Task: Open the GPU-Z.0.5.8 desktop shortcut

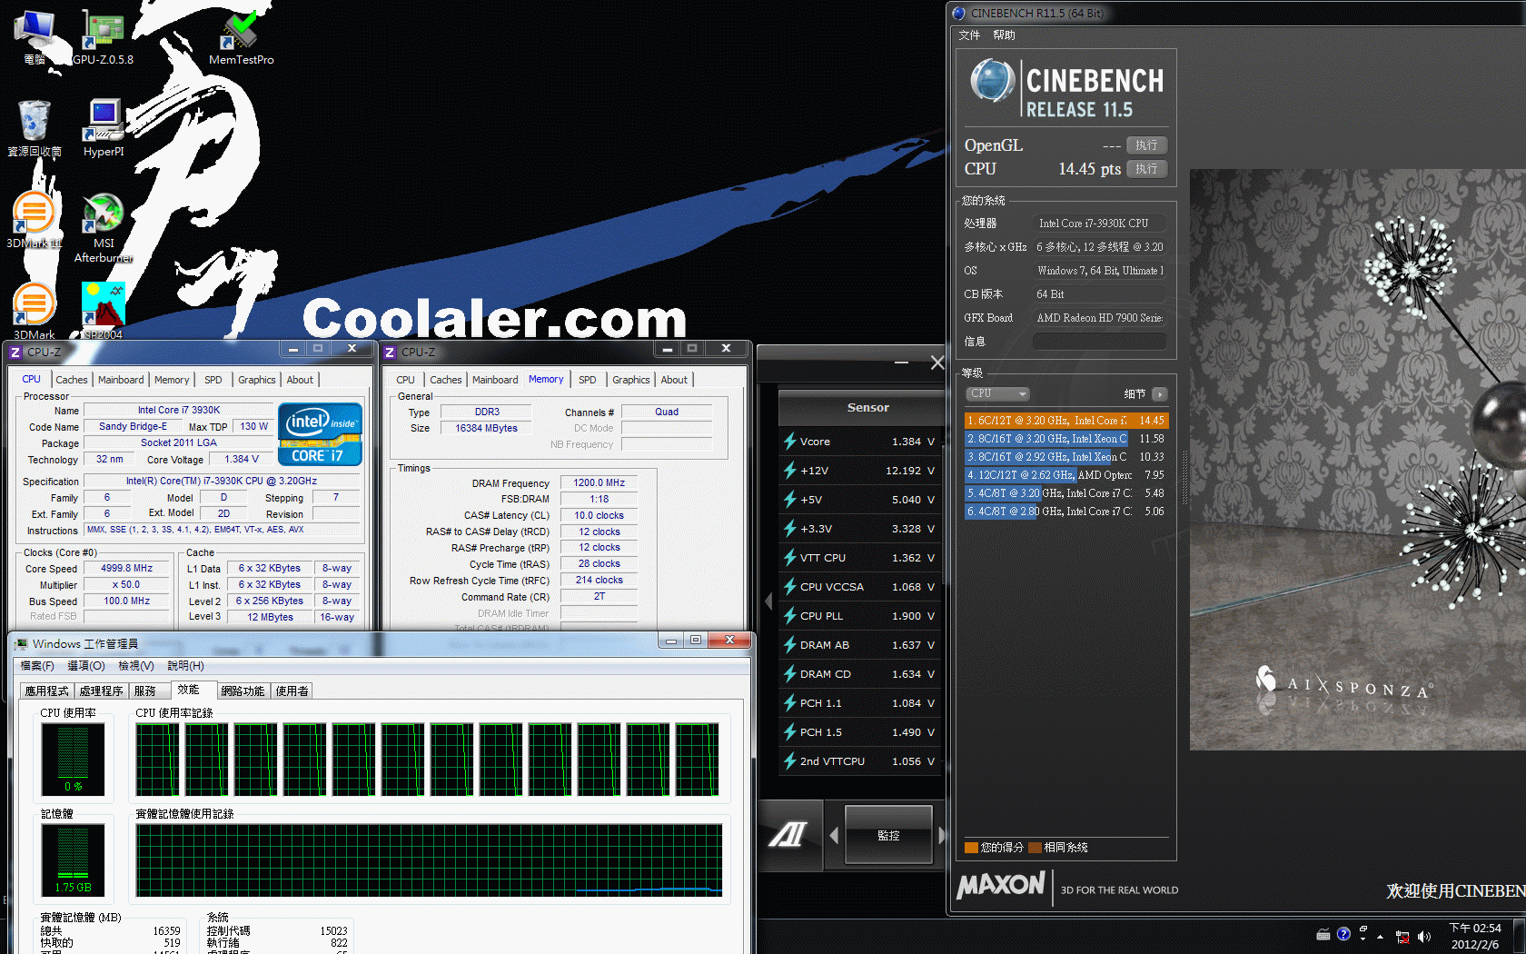Action: (x=103, y=36)
